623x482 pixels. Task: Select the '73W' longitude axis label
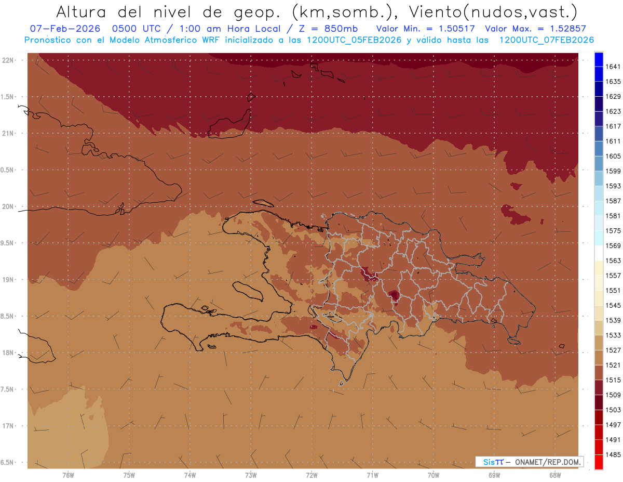251,475
